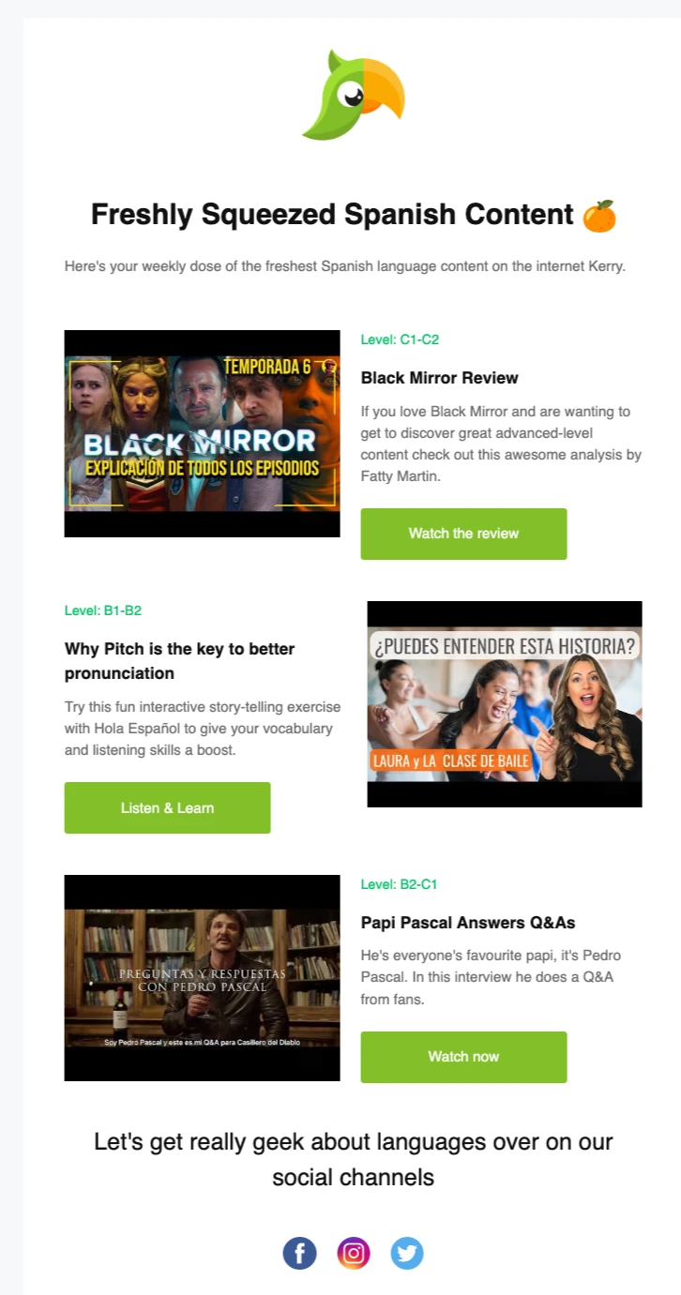Screen dimensions: 681x1295
Task: Select the Papi Pascal Answers Q&As heading
Action: pyautogui.click(x=468, y=923)
